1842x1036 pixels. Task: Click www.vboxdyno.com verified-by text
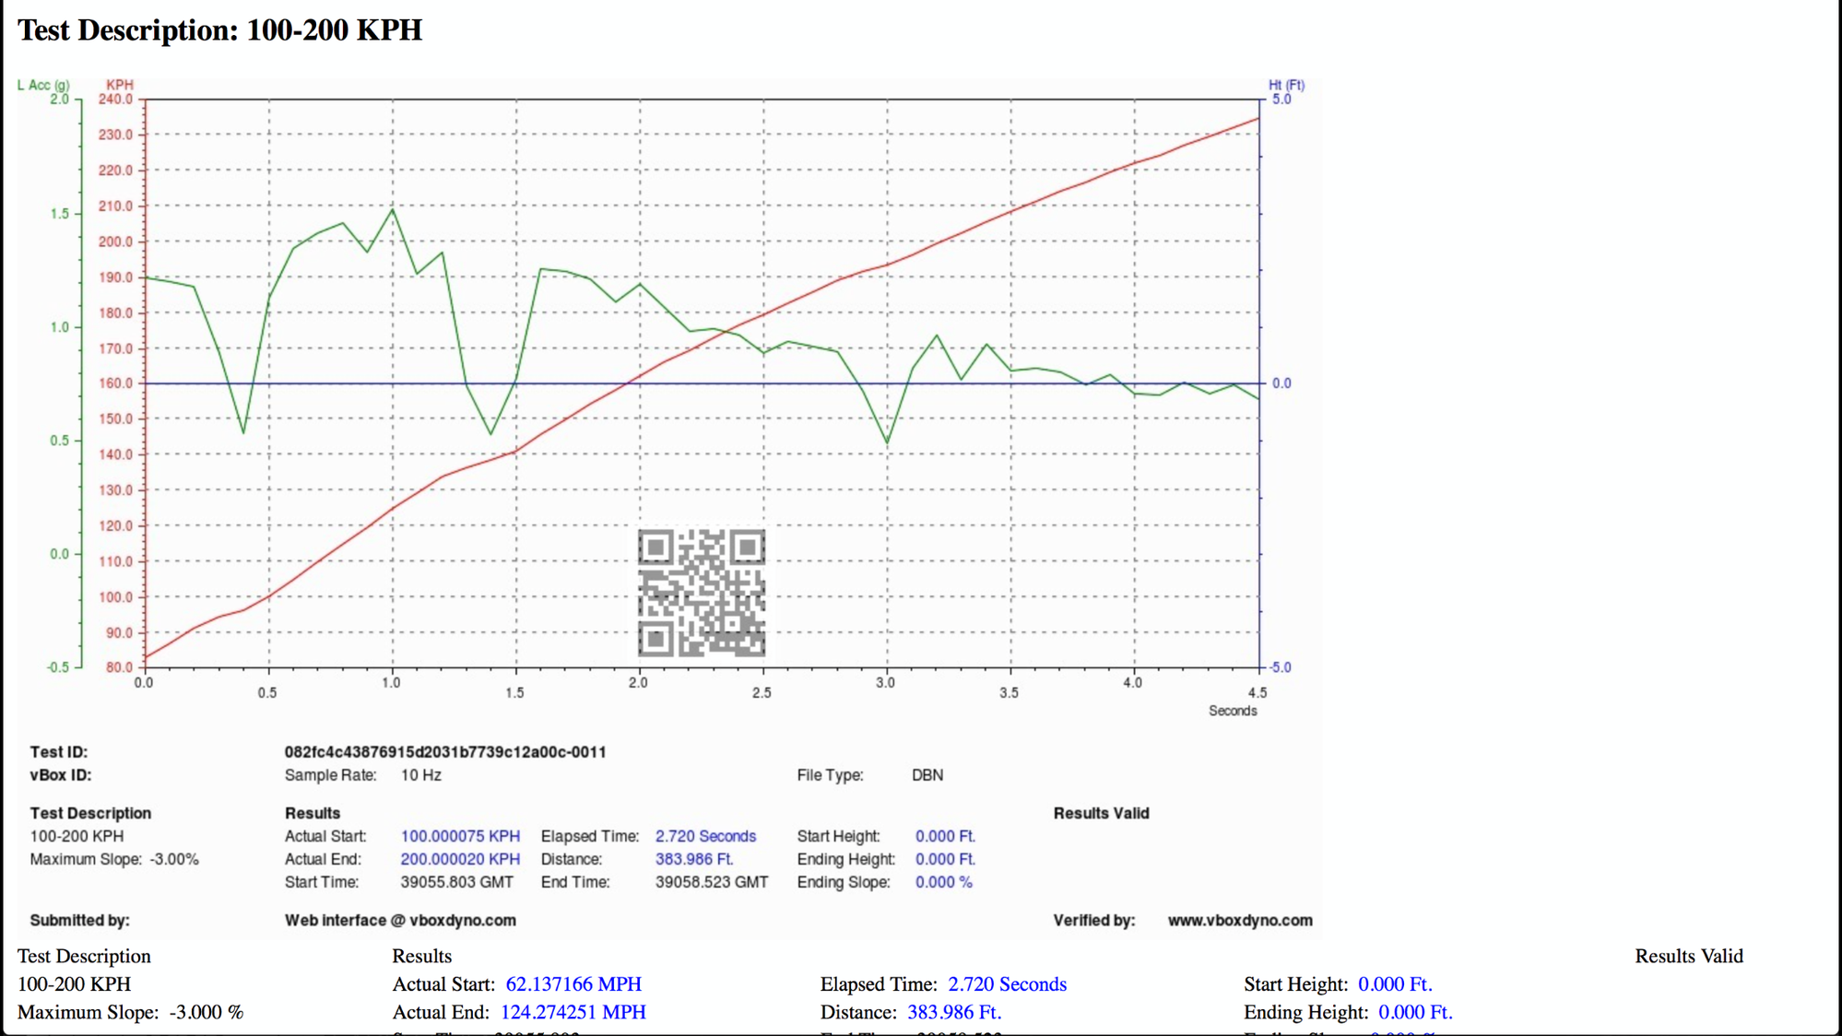[x=1239, y=920]
